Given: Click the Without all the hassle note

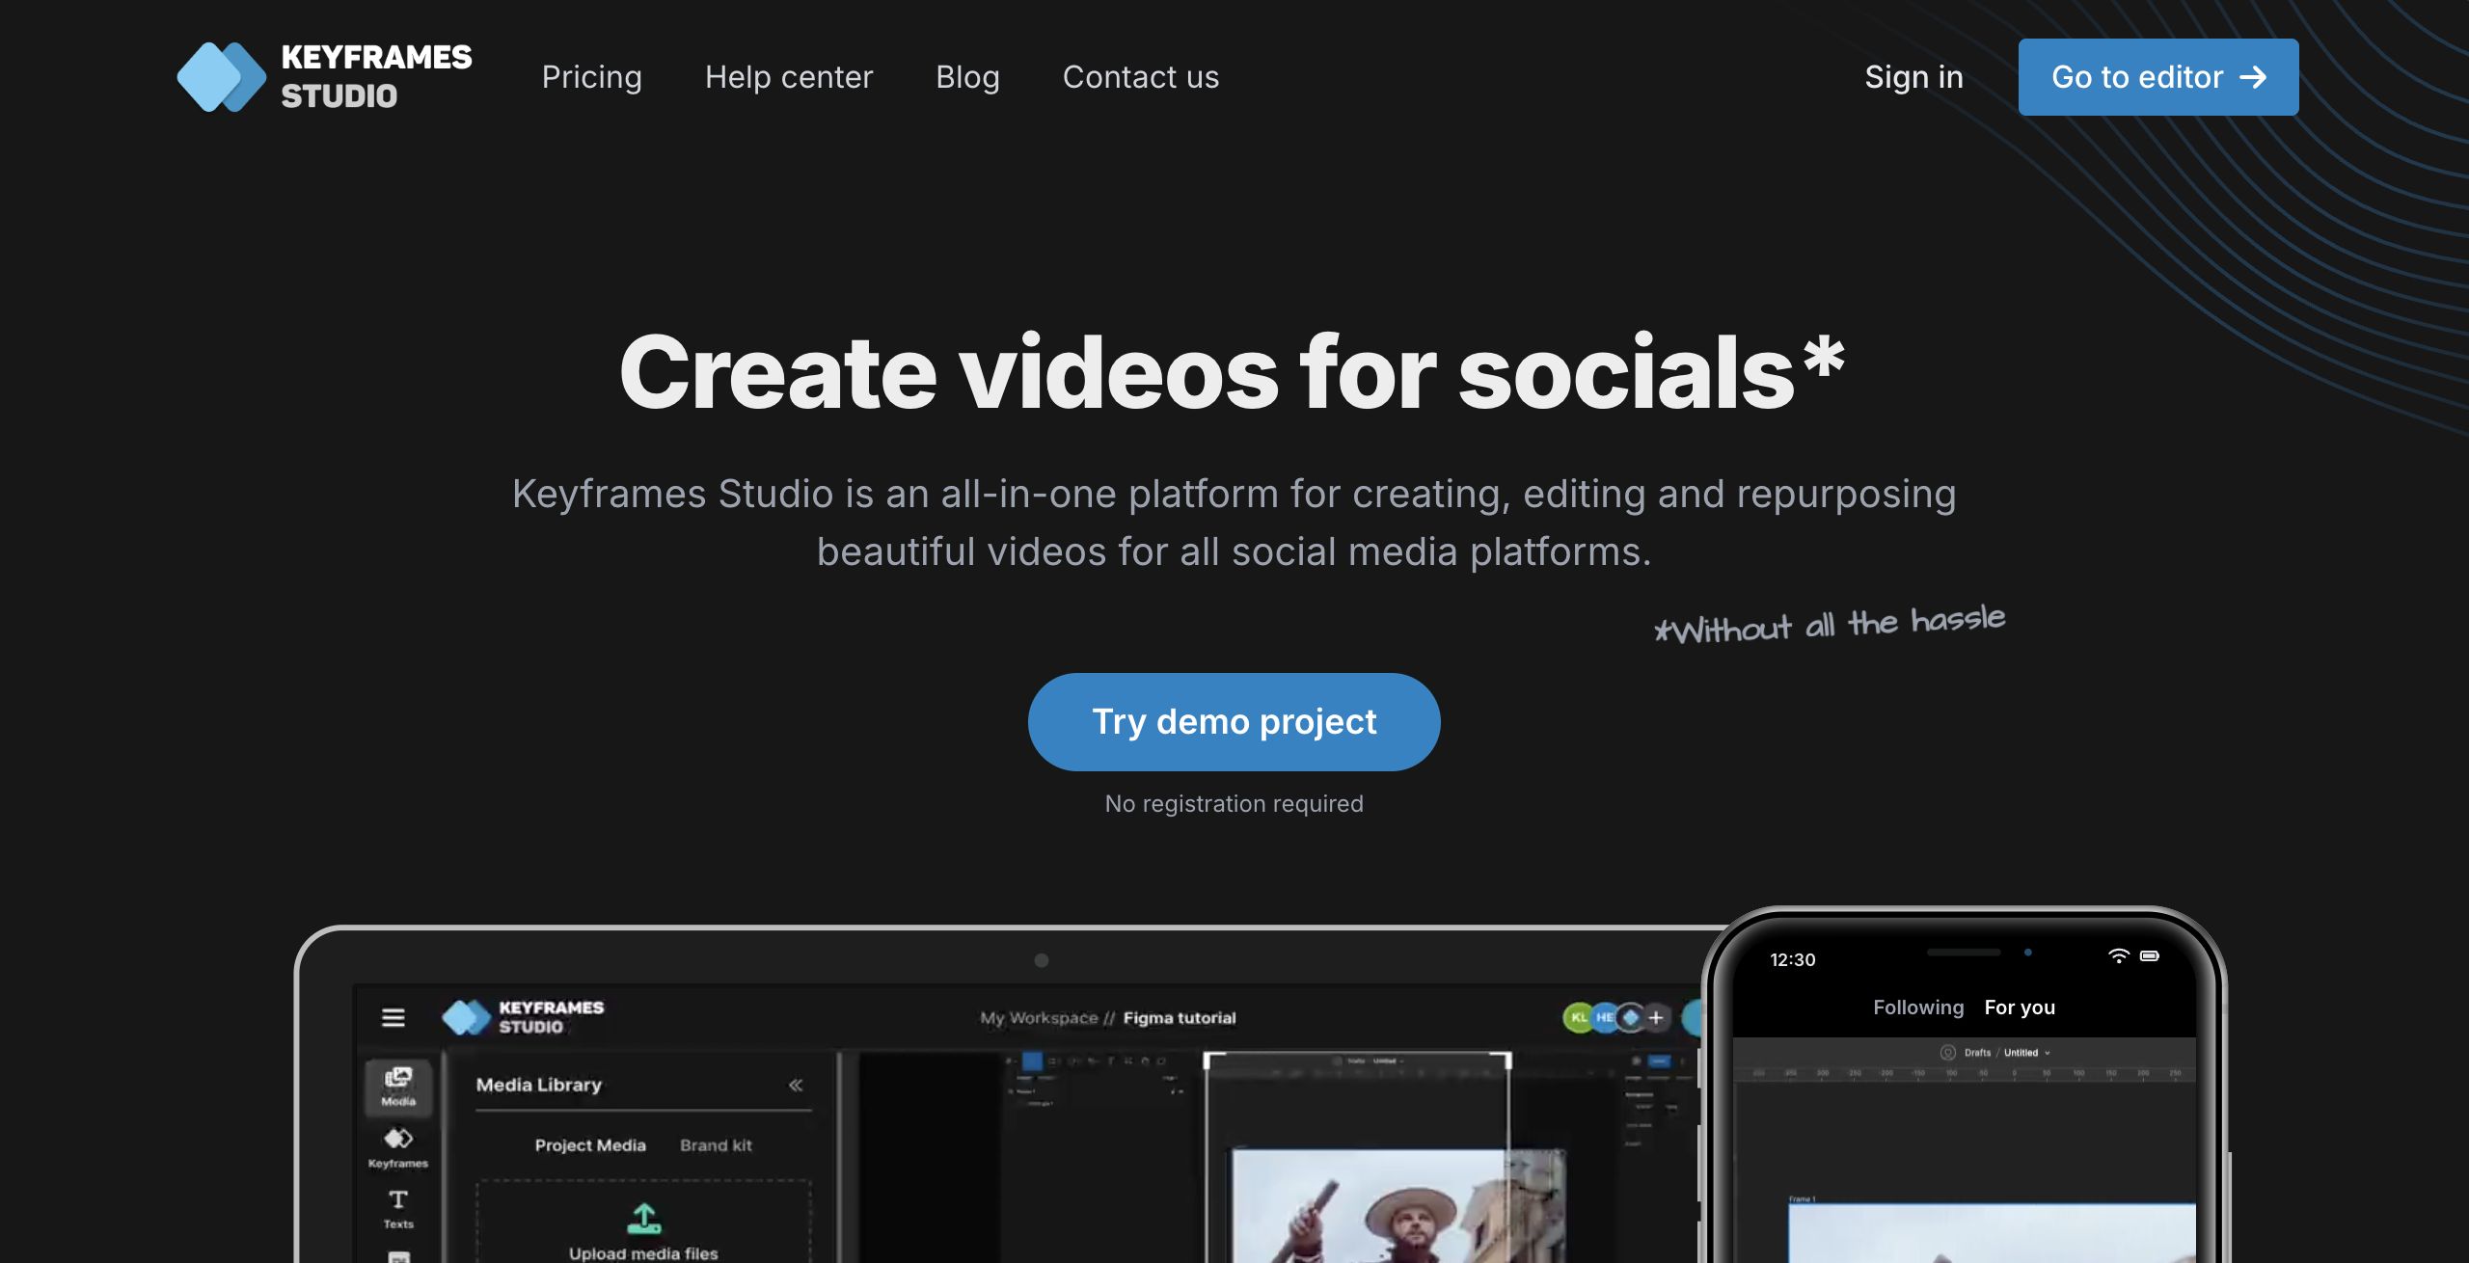Looking at the screenshot, I should (1830, 623).
